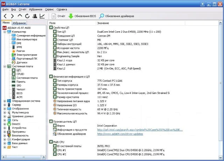Click the Операционная система Windows logo icon

pyautogui.click(x=9, y=101)
